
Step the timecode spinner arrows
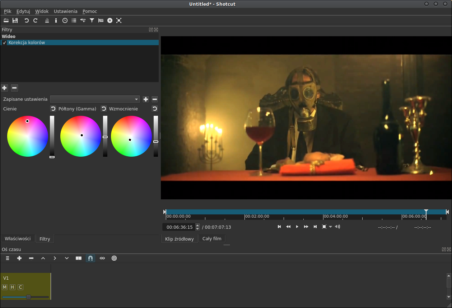pyautogui.click(x=197, y=227)
